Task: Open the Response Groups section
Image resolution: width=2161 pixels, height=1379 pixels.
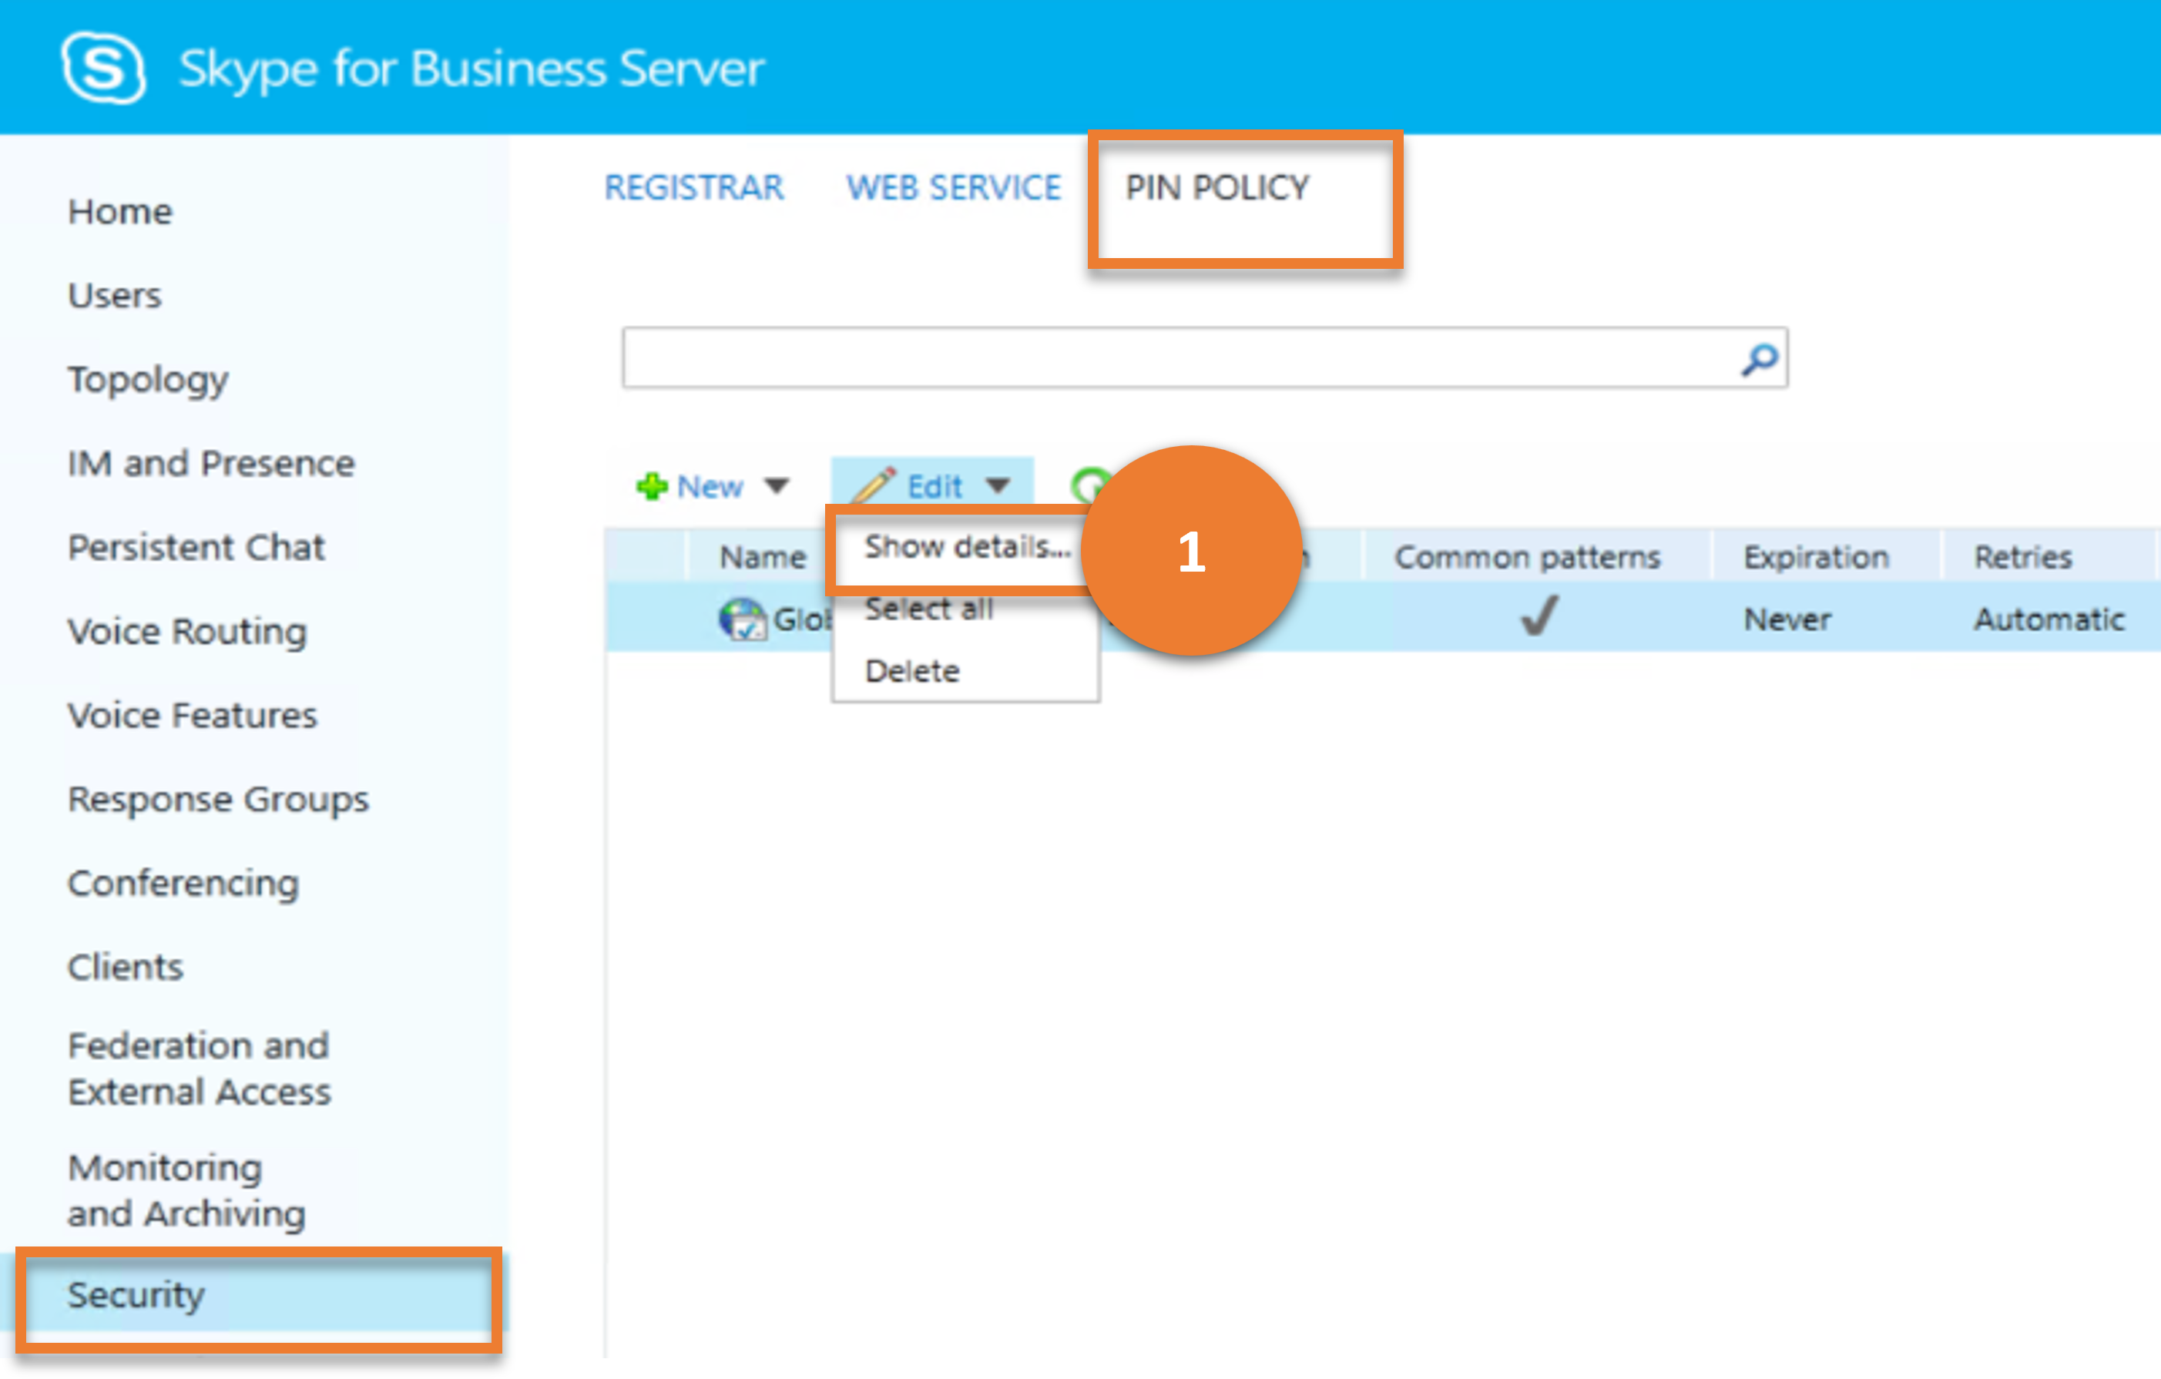Action: (218, 800)
